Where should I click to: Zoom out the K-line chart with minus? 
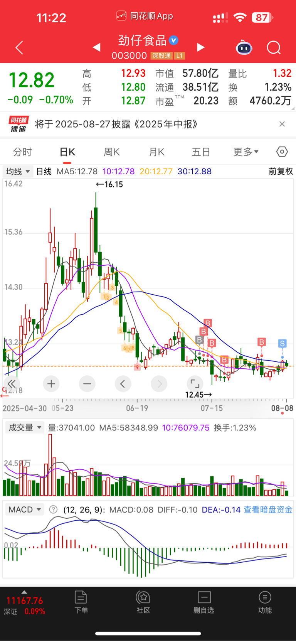tap(87, 384)
